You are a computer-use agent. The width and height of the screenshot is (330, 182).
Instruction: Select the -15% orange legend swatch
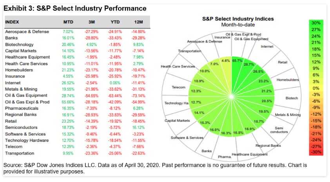315,120
